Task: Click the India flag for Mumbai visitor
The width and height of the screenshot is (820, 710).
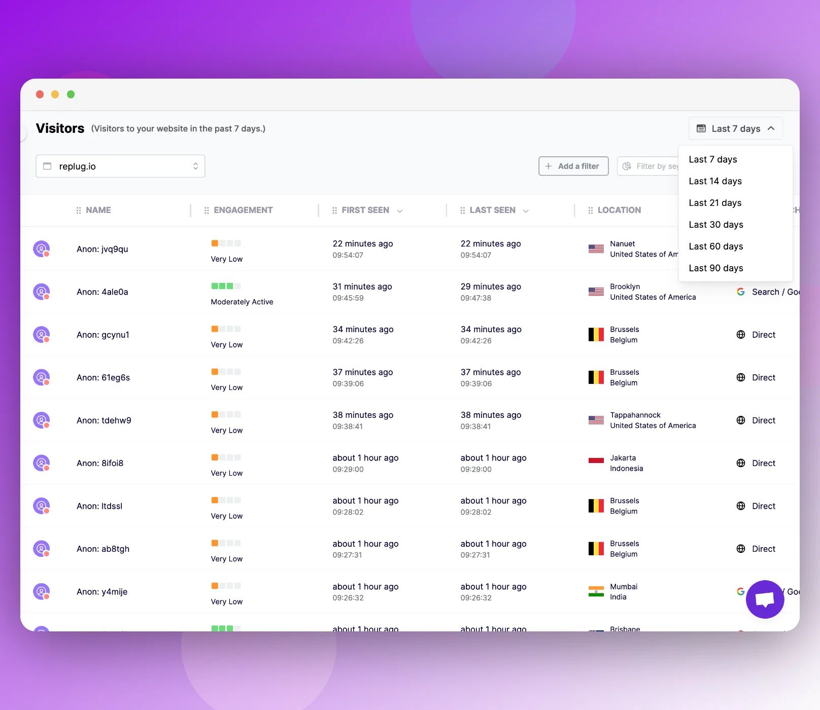Action: [x=596, y=591]
